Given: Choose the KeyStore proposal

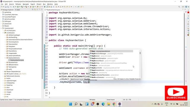Looking at the screenshot, I should coord(98,73).
